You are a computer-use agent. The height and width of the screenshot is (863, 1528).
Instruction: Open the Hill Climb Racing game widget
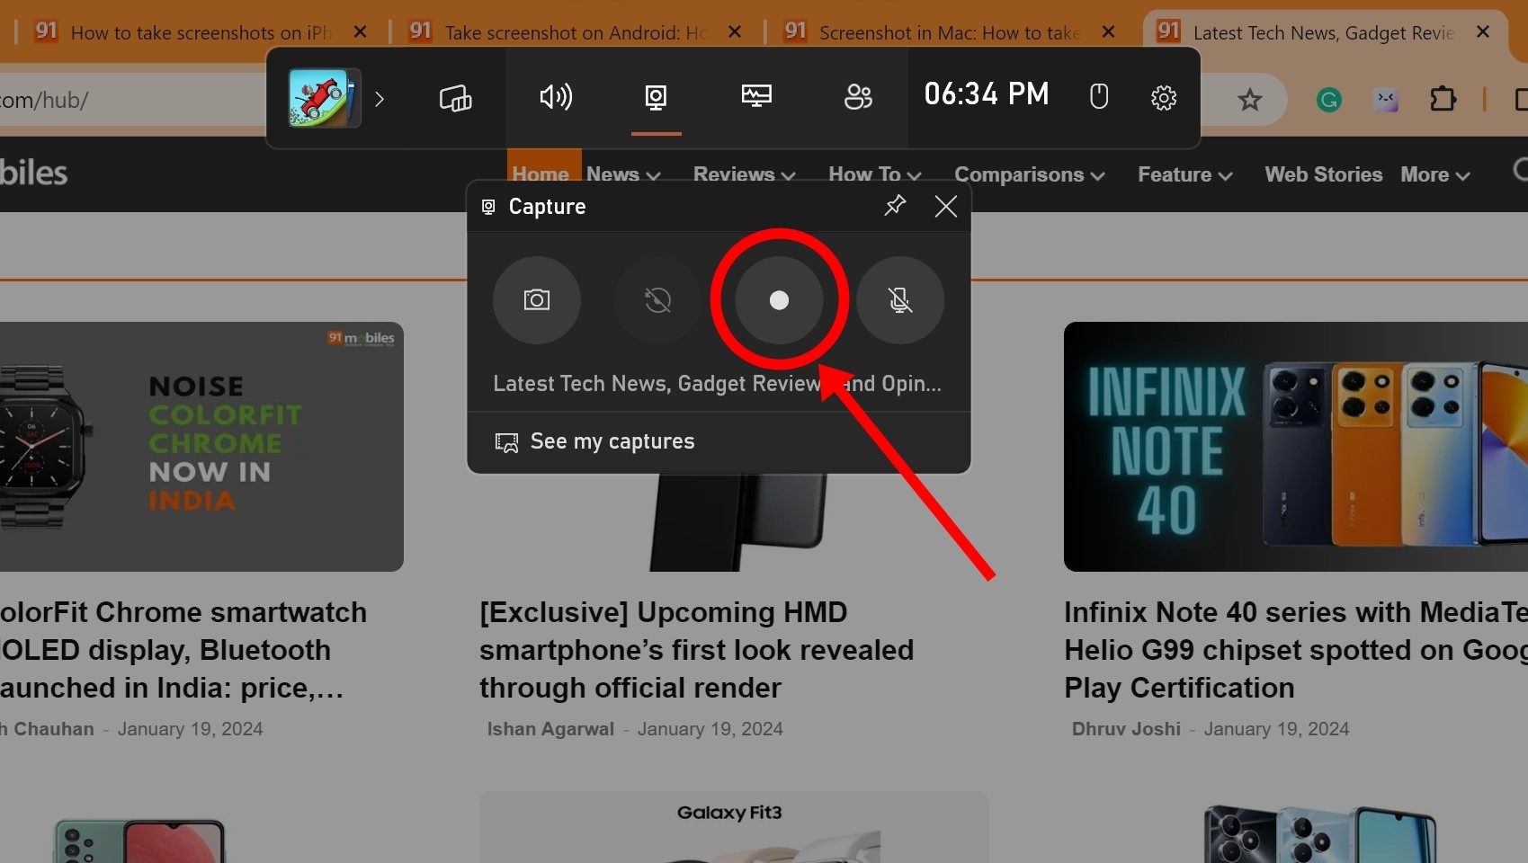click(321, 97)
